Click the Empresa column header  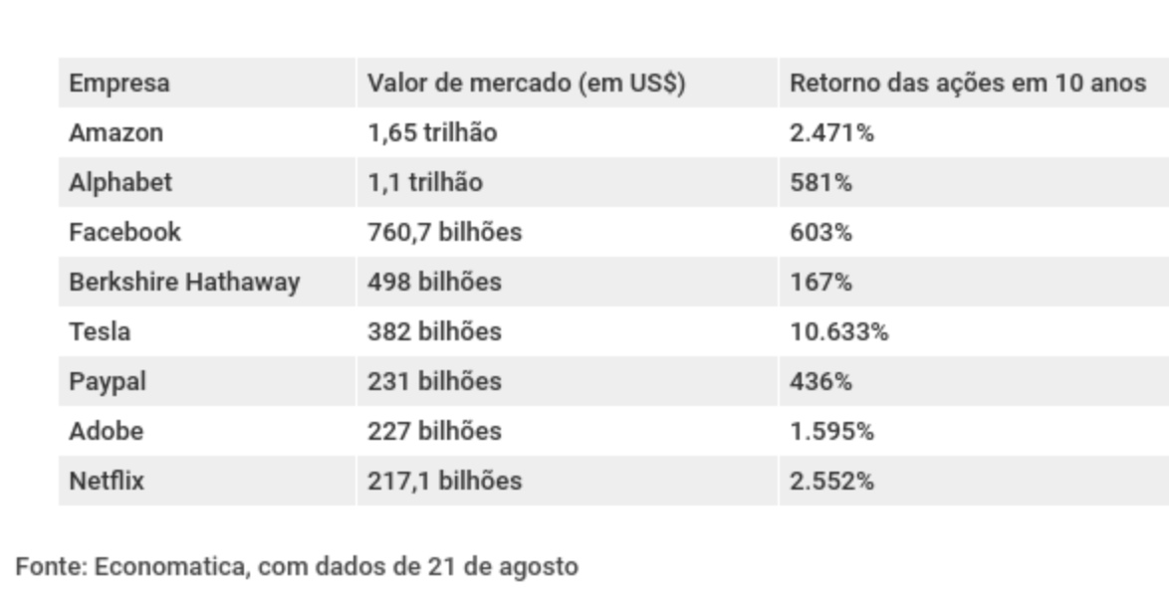coord(118,85)
